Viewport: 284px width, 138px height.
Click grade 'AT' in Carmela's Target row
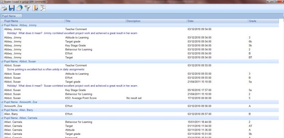click(x=250, y=126)
